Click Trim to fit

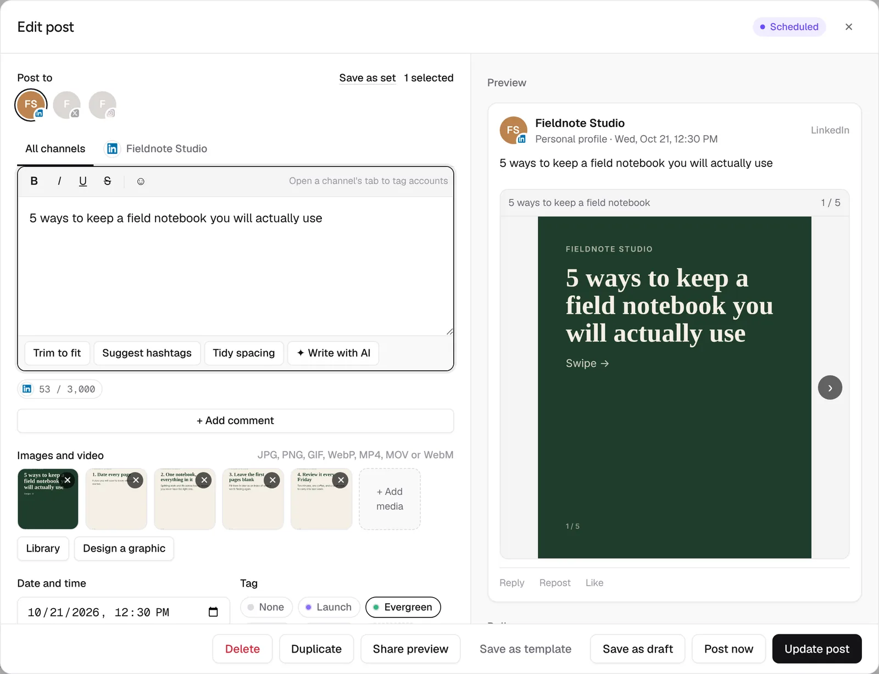[57, 353]
